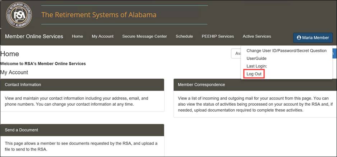
Task: Click the Last Login entry
Action: (x=257, y=66)
